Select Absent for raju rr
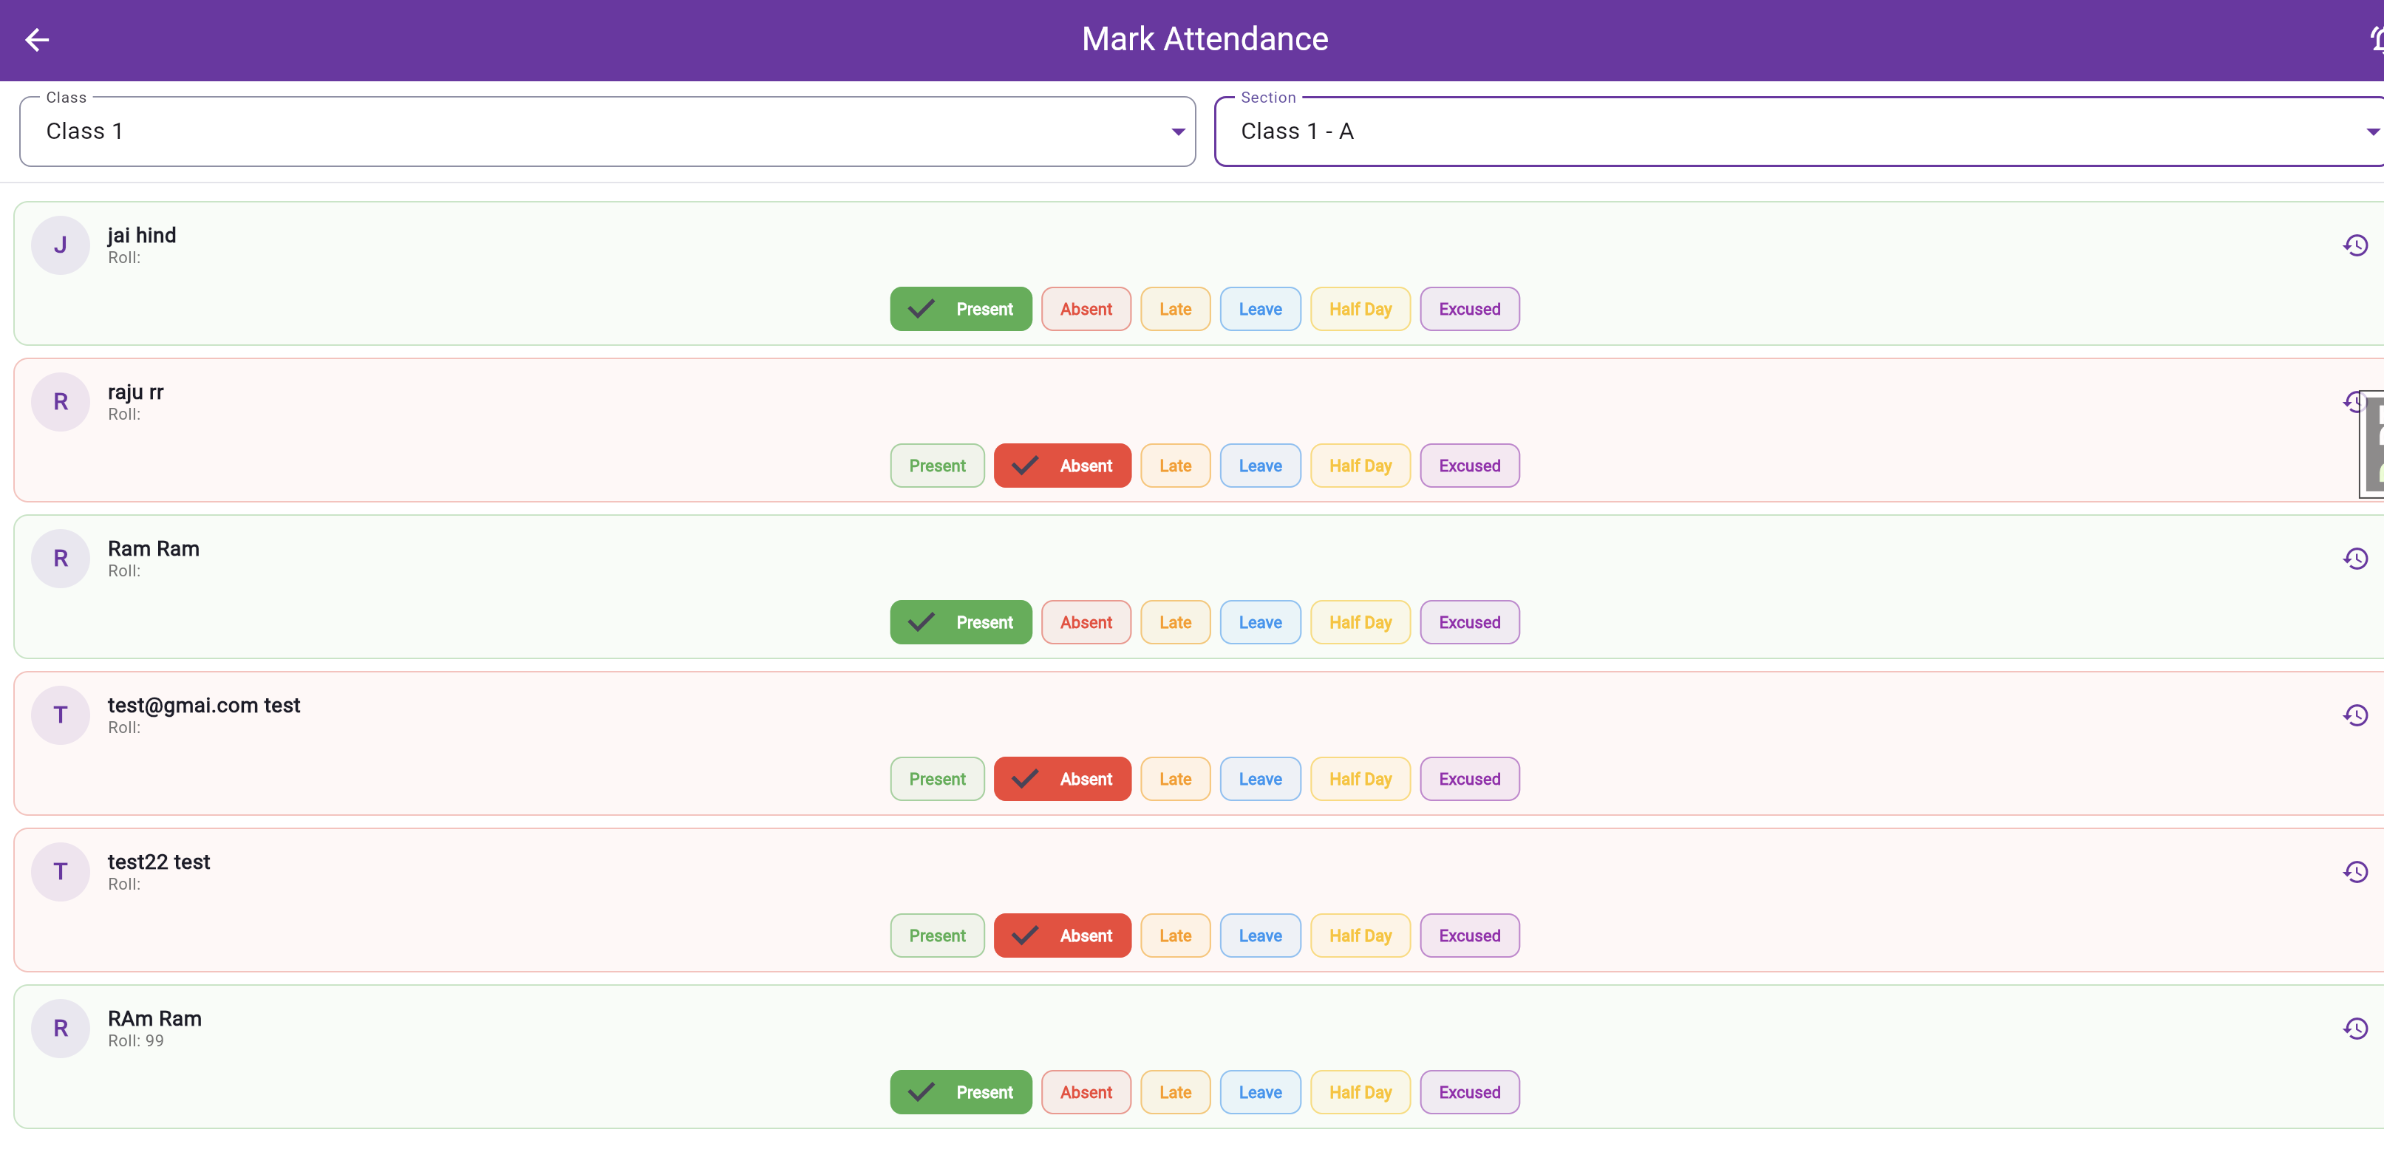The height and width of the screenshot is (1169, 2384). pyautogui.click(x=1061, y=466)
